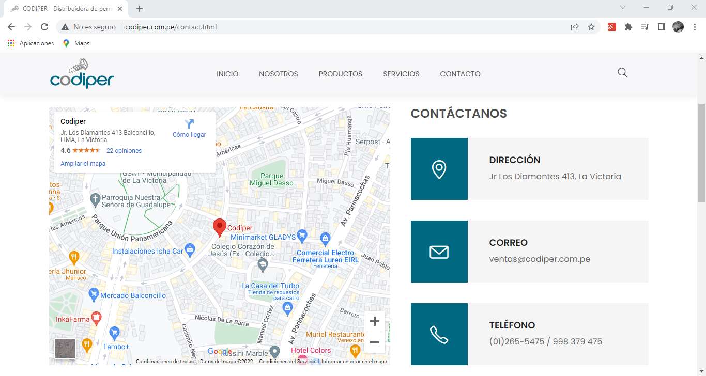706x376 pixels.
Task: Click the page vertical scrollbar thumb
Action: pyautogui.click(x=701, y=153)
